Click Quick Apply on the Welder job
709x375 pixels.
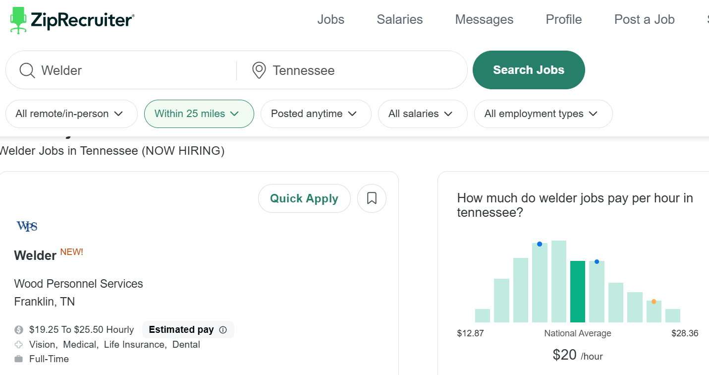[304, 198]
